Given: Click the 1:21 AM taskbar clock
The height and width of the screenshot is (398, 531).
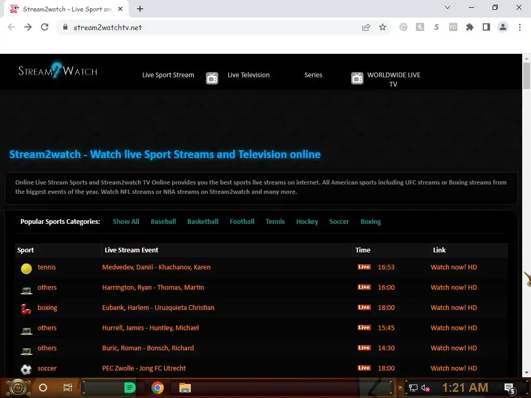Looking at the screenshot, I should (465, 388).
